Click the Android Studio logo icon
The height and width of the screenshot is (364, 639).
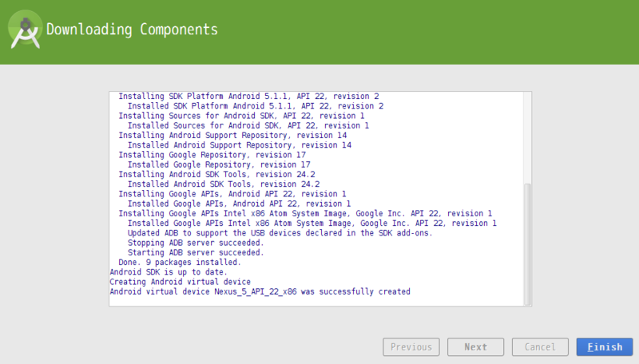pyautogui.click(x=26, y=30)
